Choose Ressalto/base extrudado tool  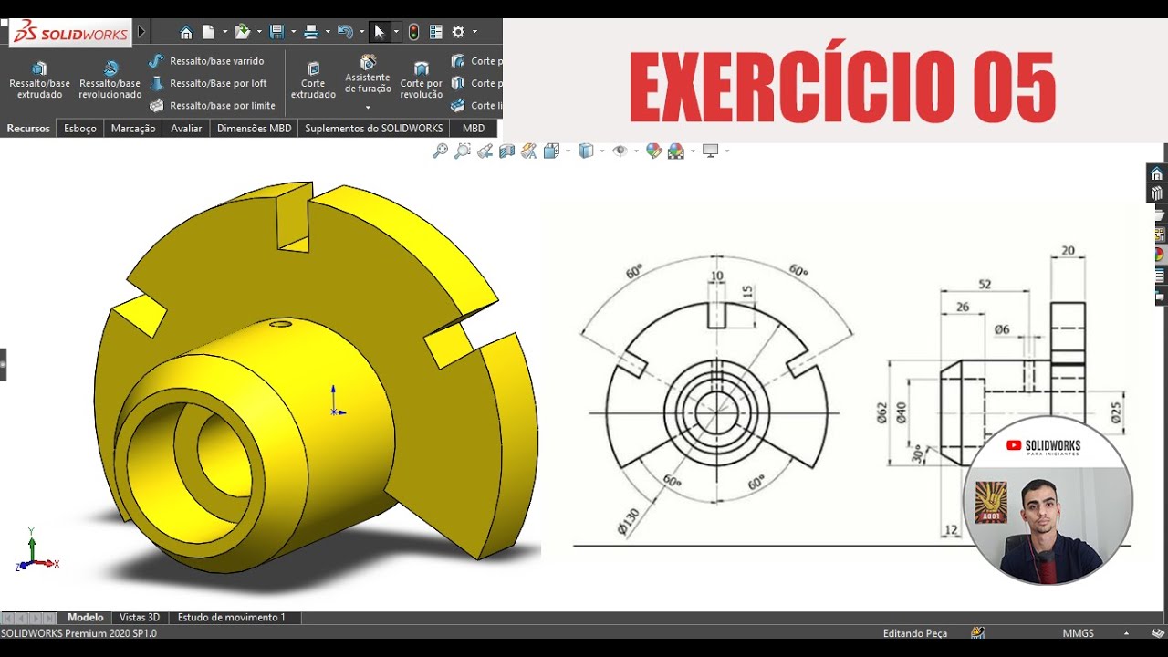click(x=39, y=80)
